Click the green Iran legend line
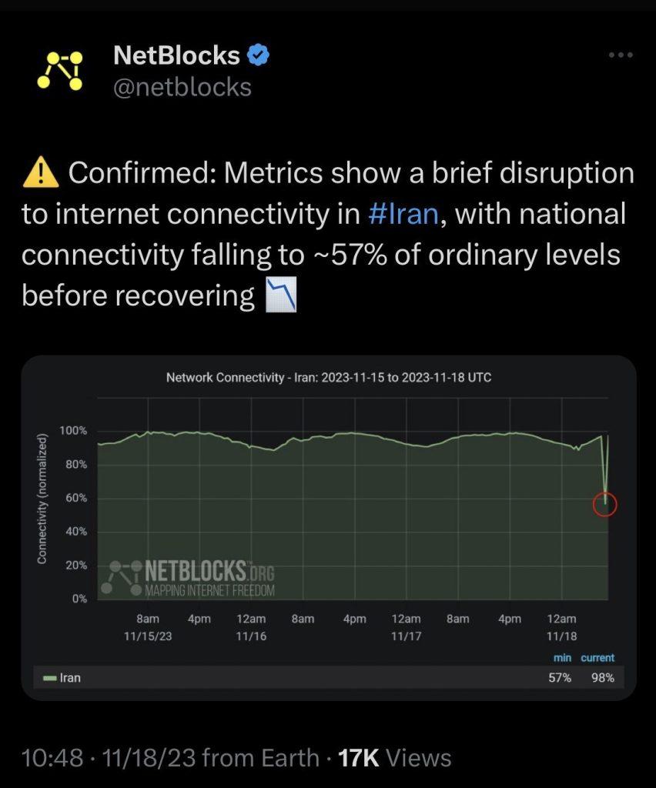656x788 pixels. 50,678
